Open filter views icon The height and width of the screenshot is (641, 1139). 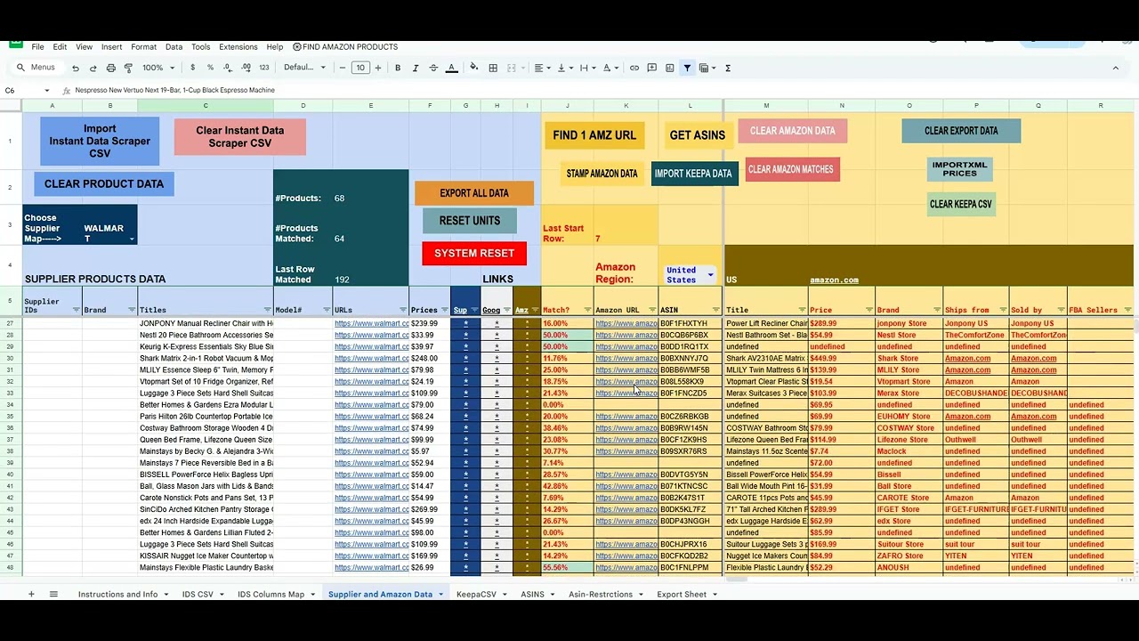tap(707, 68)
